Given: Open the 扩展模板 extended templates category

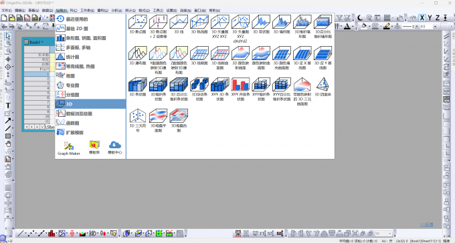Looking at the screenshot, I should [x=90, y=132].
